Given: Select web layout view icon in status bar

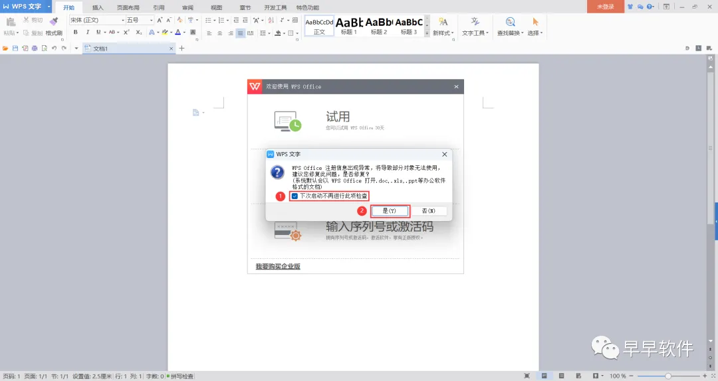Looking at the screenshot, I should coord(578,376).
